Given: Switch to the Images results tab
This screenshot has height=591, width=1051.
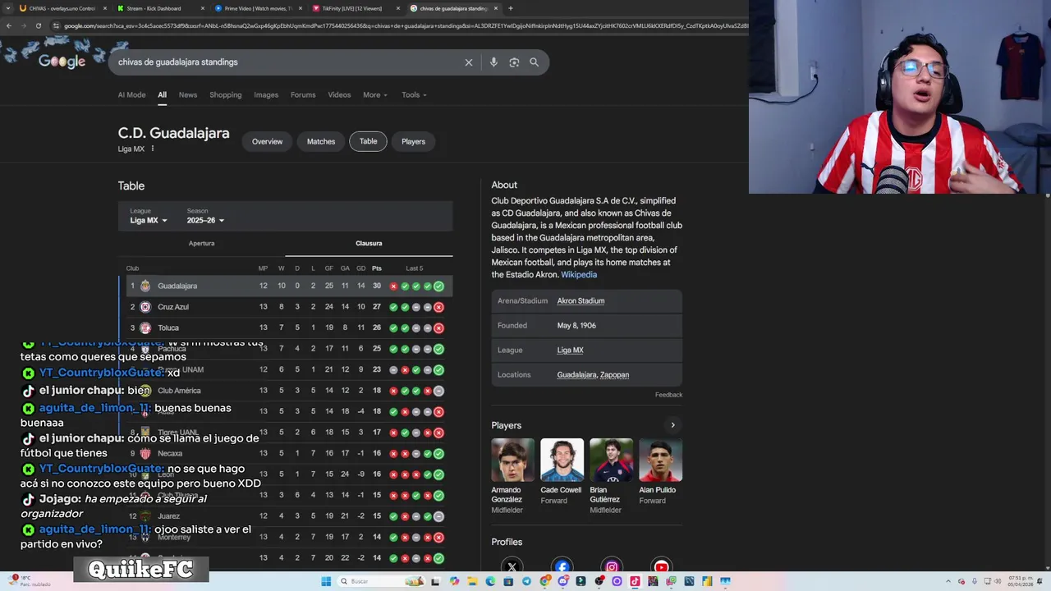Looking at the screenshot, I should point(266,94).
